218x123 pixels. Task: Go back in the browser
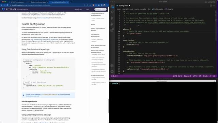[2, 5]
